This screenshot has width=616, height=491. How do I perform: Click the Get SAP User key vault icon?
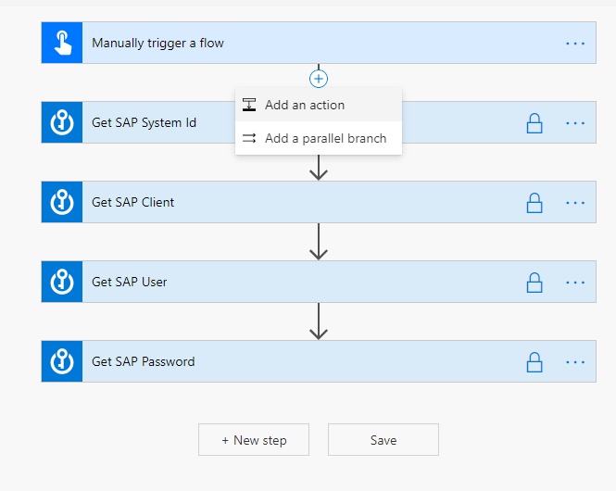[62, 282]
